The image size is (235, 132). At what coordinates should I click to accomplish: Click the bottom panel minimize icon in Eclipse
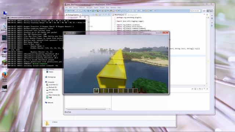[204, 89]
